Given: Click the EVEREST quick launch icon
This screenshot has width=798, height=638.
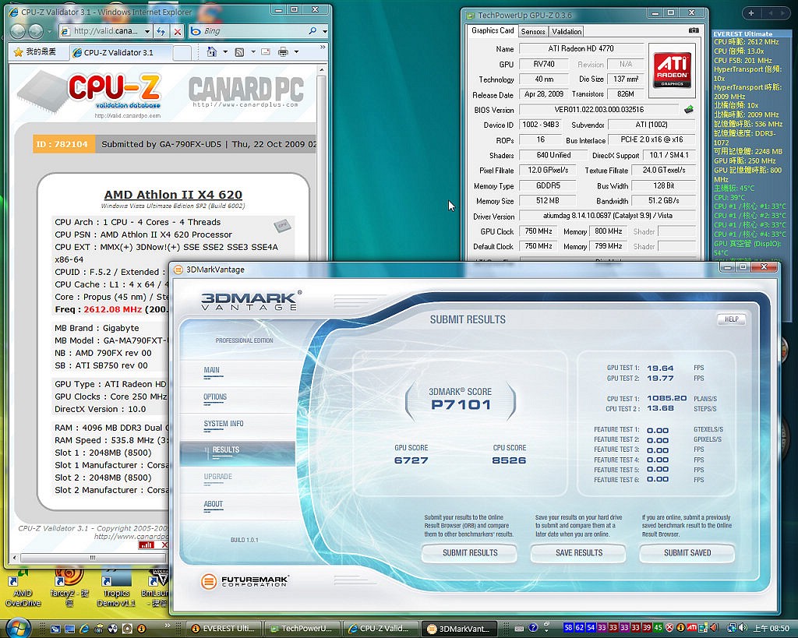Looking at the screenshot, I should pos(142,629).
